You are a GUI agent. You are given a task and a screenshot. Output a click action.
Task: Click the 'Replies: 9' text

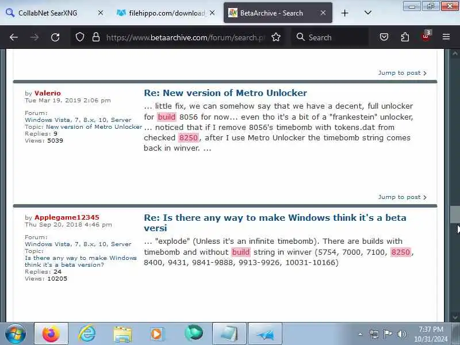click(41, 134)
